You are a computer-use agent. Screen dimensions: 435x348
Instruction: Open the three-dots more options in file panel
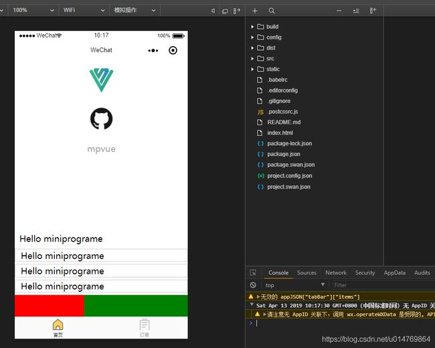(339, 11)
